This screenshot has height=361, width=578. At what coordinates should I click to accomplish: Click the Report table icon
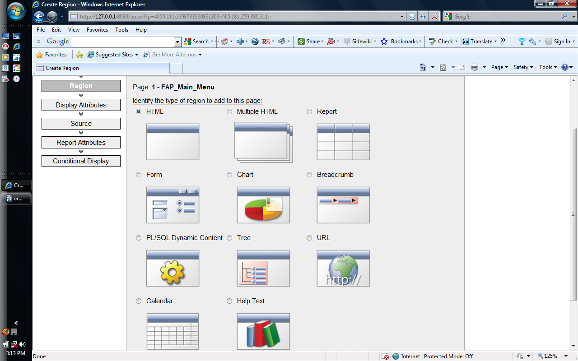coord(343,142)
